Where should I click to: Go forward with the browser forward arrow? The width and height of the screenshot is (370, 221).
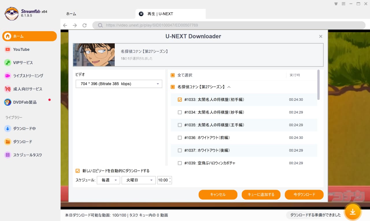(x=75, y=25)
